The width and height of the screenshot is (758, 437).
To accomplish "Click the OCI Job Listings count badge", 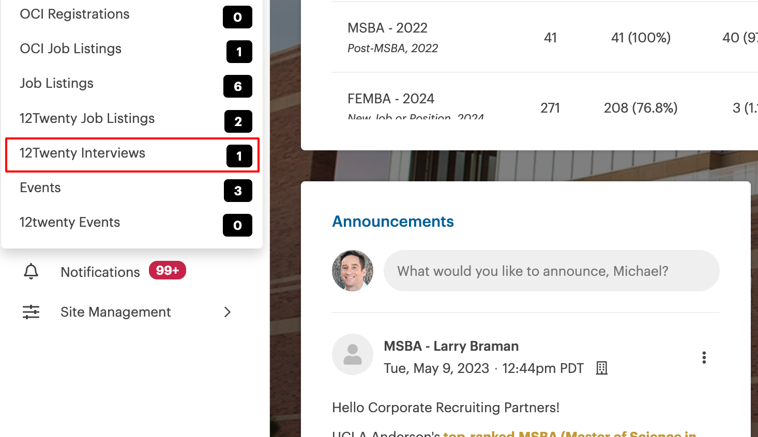I will [x=239, y=52].
